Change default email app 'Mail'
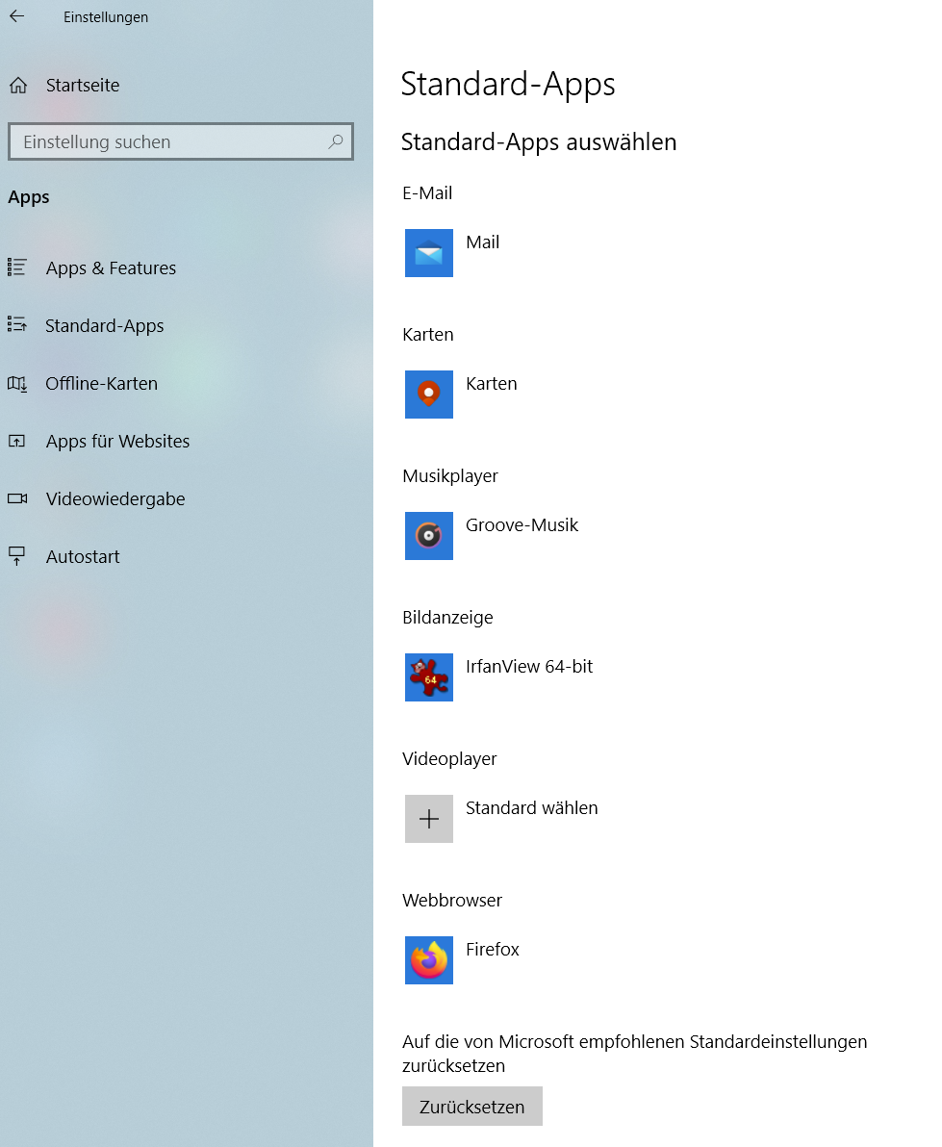 point(483,242)
